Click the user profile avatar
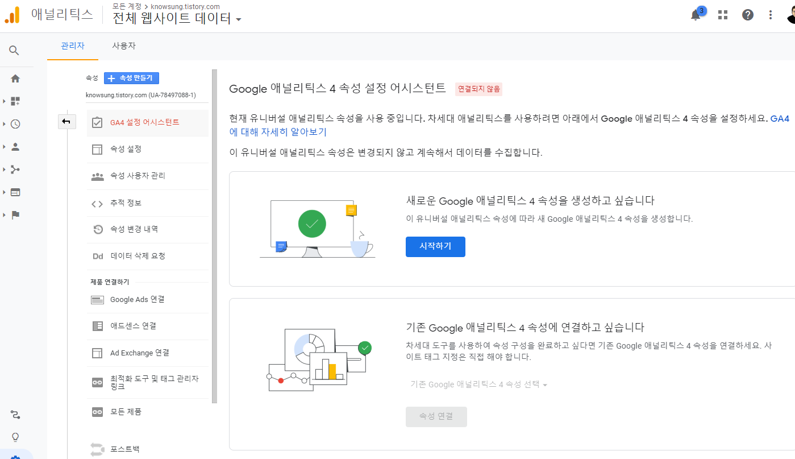 [x=791, y=15]
